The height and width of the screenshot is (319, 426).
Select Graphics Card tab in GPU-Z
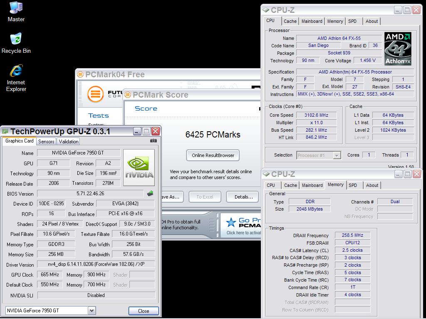19,141
